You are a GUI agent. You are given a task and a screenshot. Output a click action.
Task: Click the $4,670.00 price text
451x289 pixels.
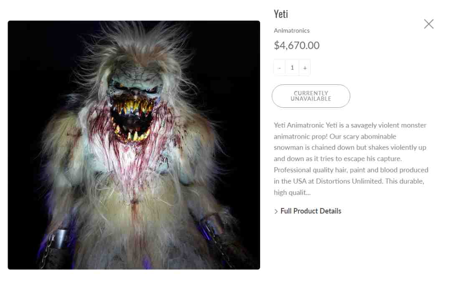296,46
